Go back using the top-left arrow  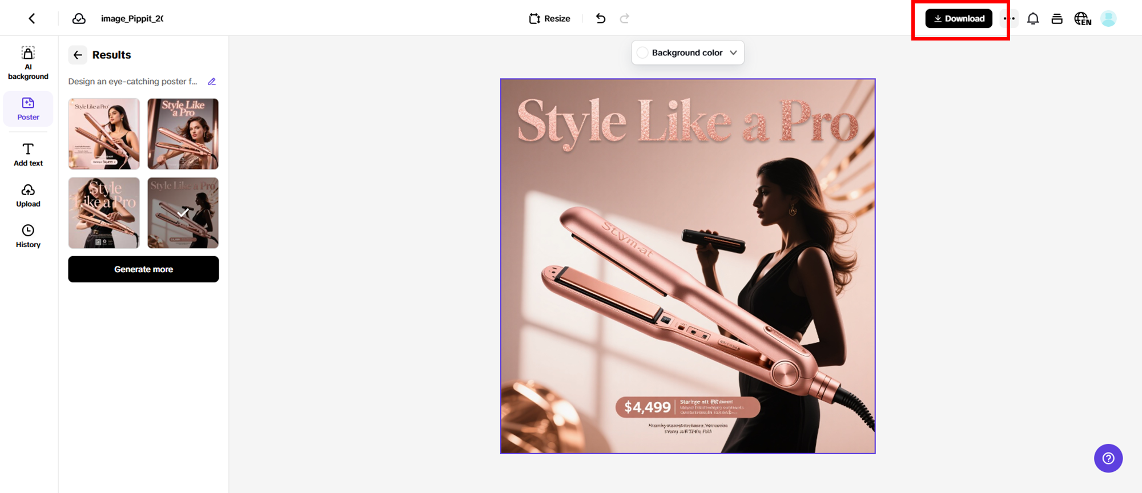click(32, 18)
